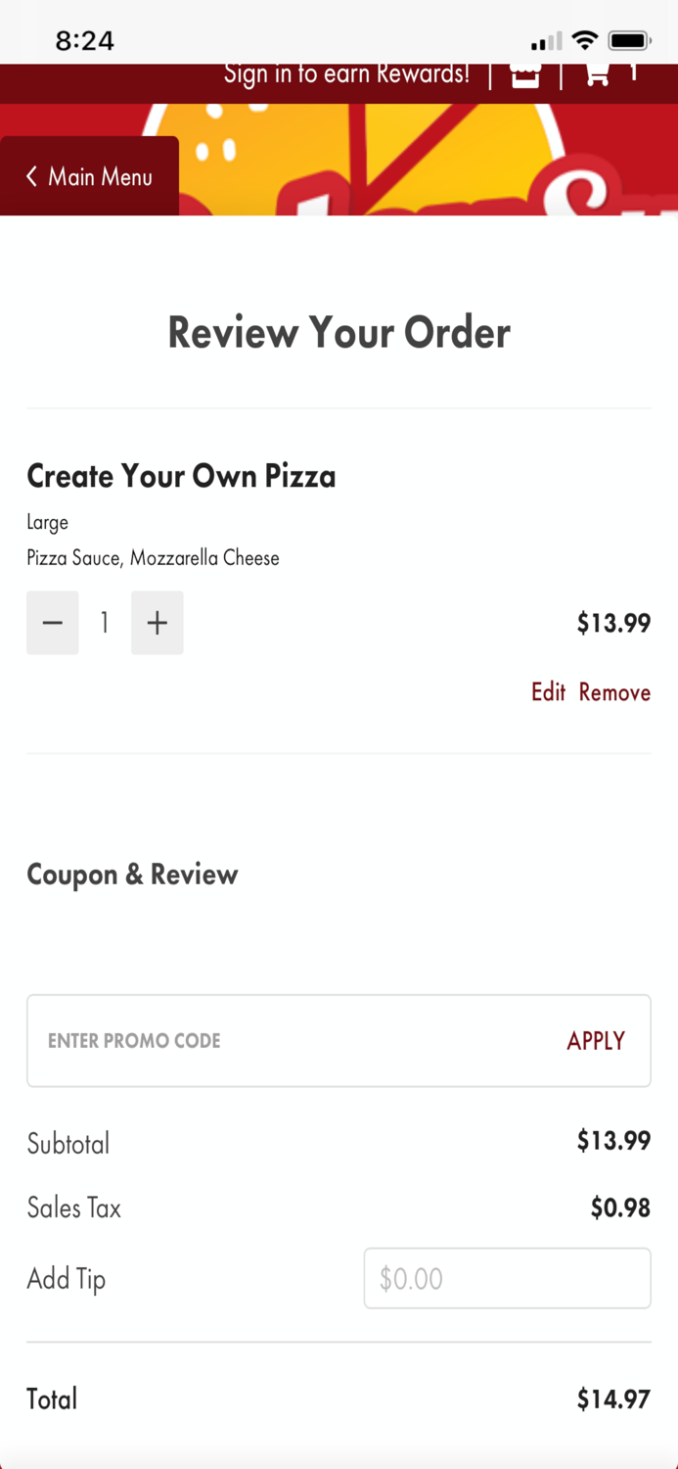Tap Sign in to earn Rewards
Viewport: 678px width, 1469px height.
coord(346,74)
